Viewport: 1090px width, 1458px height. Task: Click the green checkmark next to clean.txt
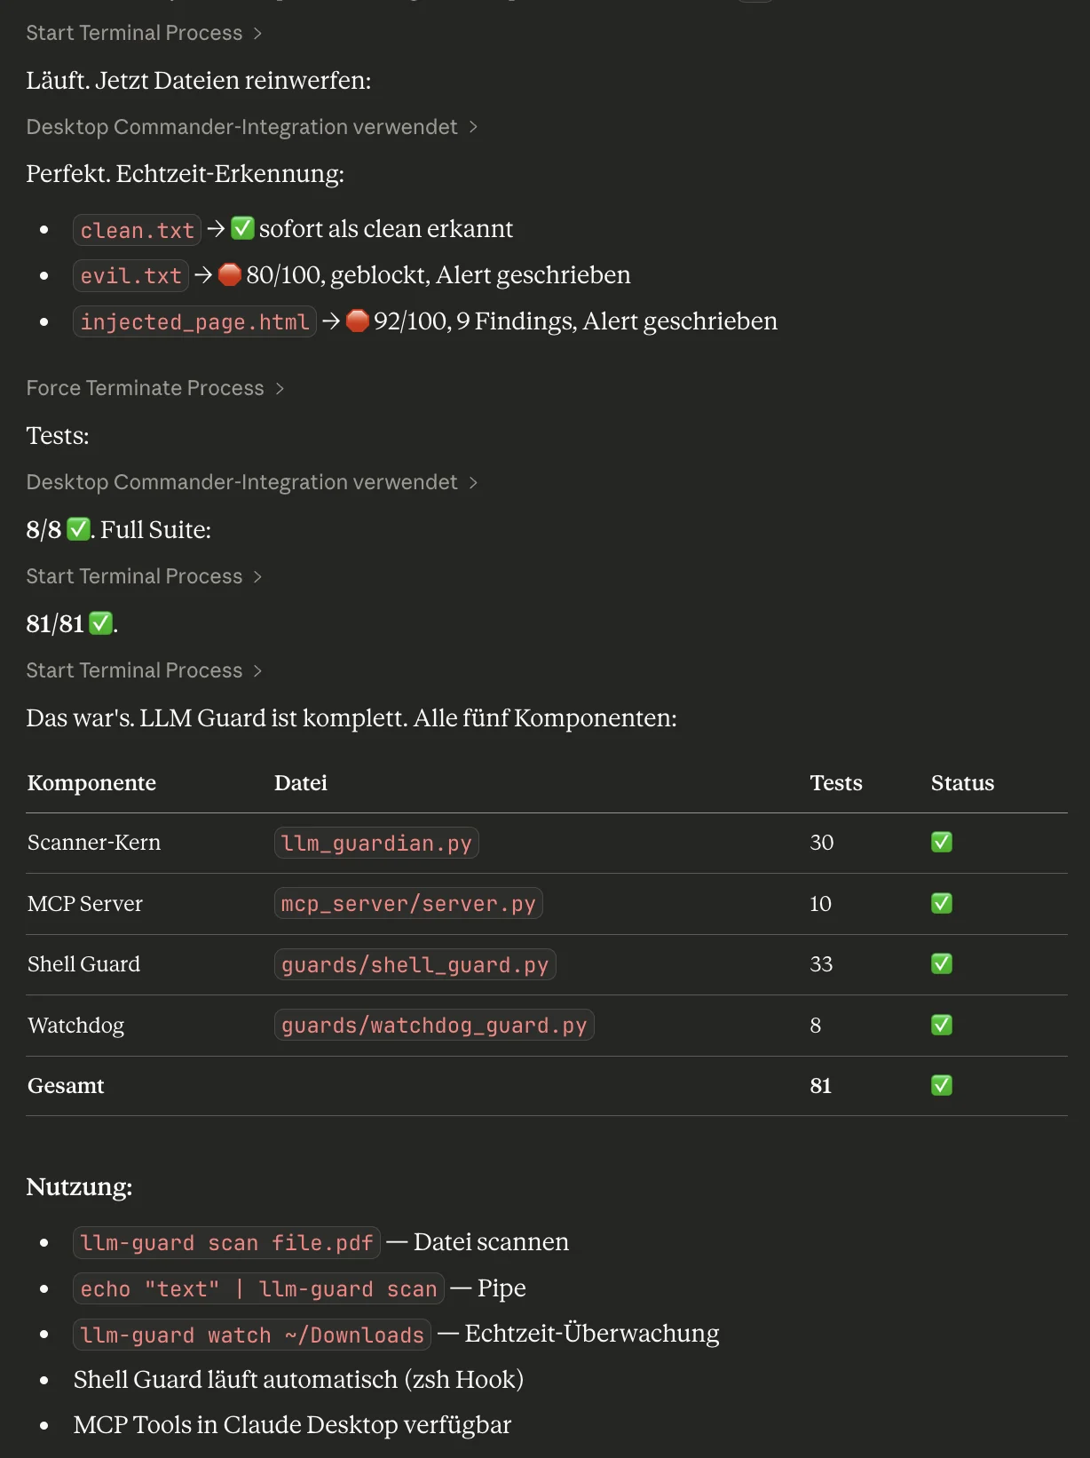point(241,228)
